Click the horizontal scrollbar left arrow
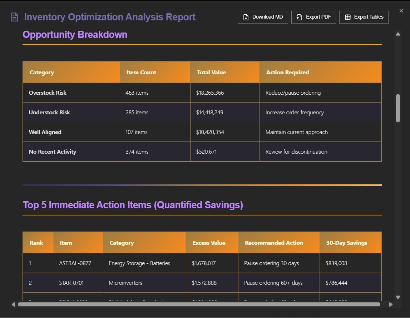Screen dimensions: 410x318 (x=13, y=304)
